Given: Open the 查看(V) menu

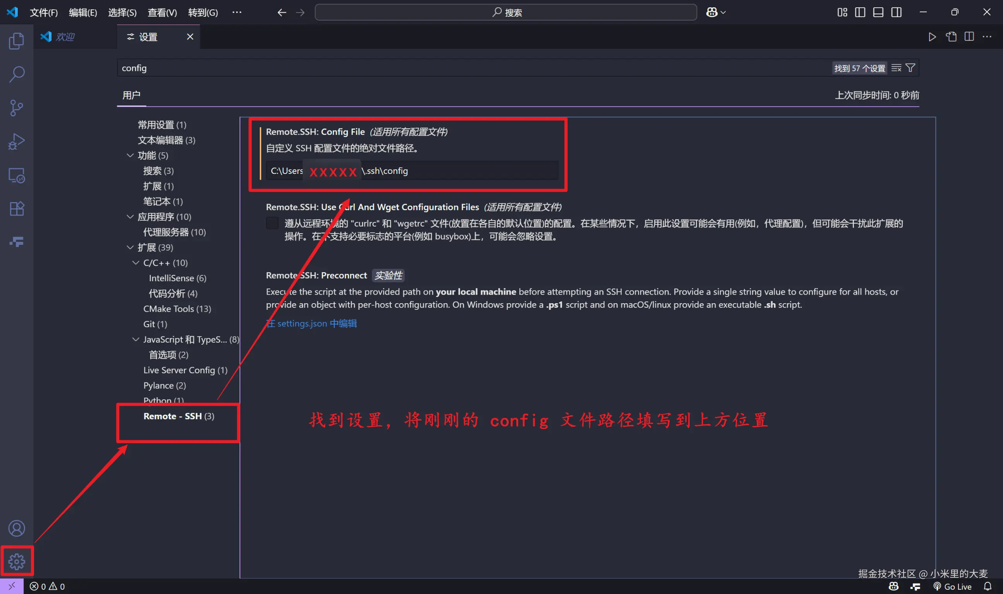Looking at the screenshot, I should (x=163, y=12).
